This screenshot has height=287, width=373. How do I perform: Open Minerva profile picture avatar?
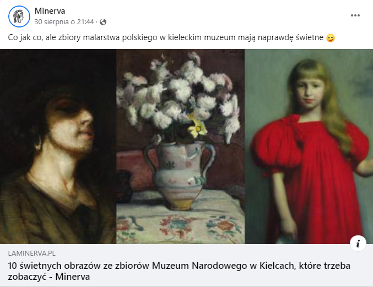click(x=19, y=16)
